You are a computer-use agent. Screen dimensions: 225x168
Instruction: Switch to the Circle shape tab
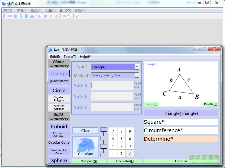coord(59,90)
